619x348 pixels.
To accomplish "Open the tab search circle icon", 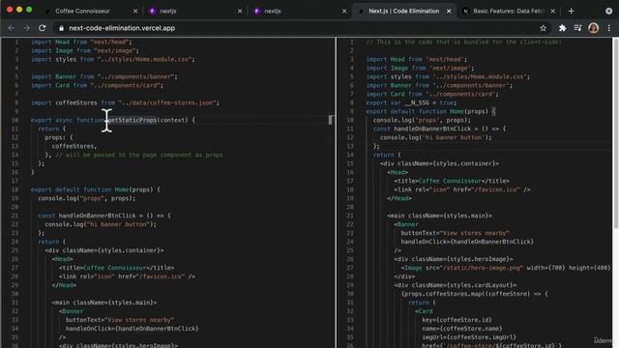I will click(608, 11).
